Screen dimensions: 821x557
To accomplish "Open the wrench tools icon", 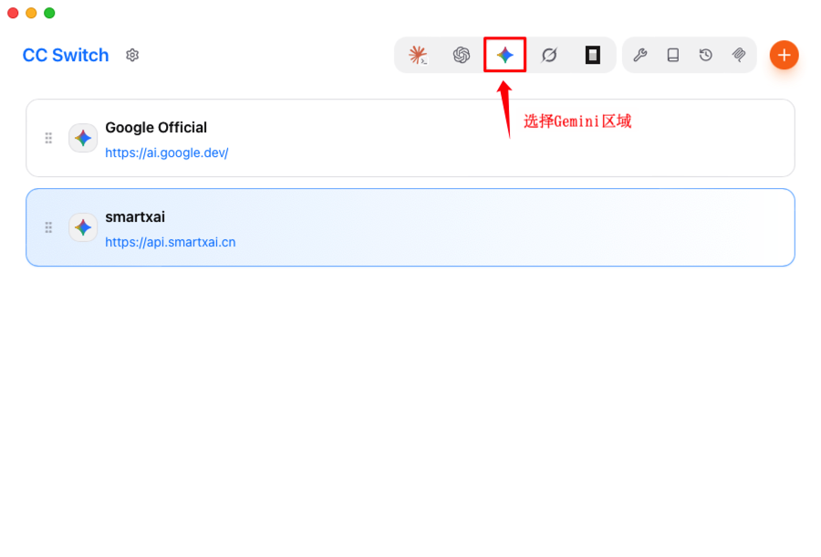I will (x=639, y=55).
